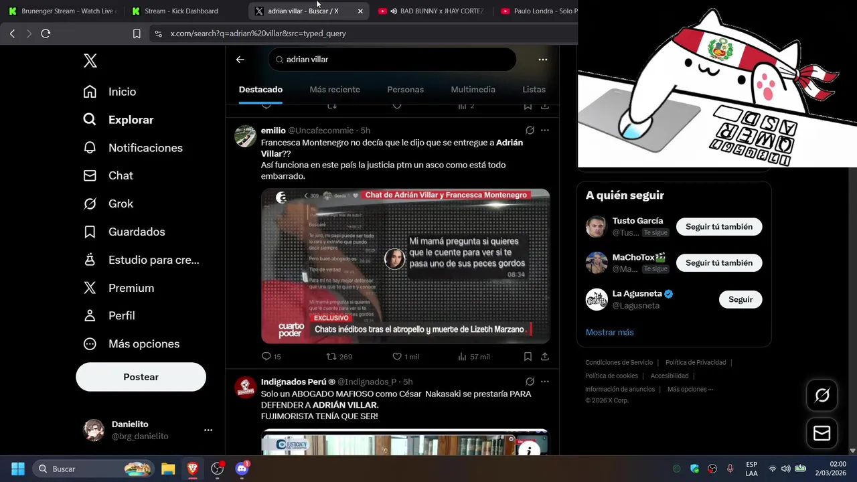Open Política de Privacidad link
Screen dimensions: 857x482
click(696, 363)
